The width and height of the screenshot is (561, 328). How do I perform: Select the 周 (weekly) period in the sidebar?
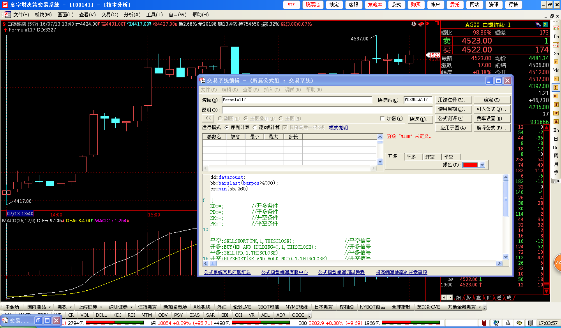point(556,155)
